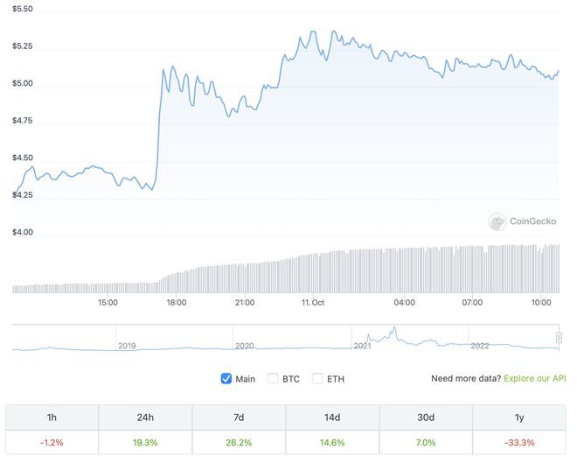Select the 1y column header
This screenshot has height=463, width=577.
tap(519, 417)
